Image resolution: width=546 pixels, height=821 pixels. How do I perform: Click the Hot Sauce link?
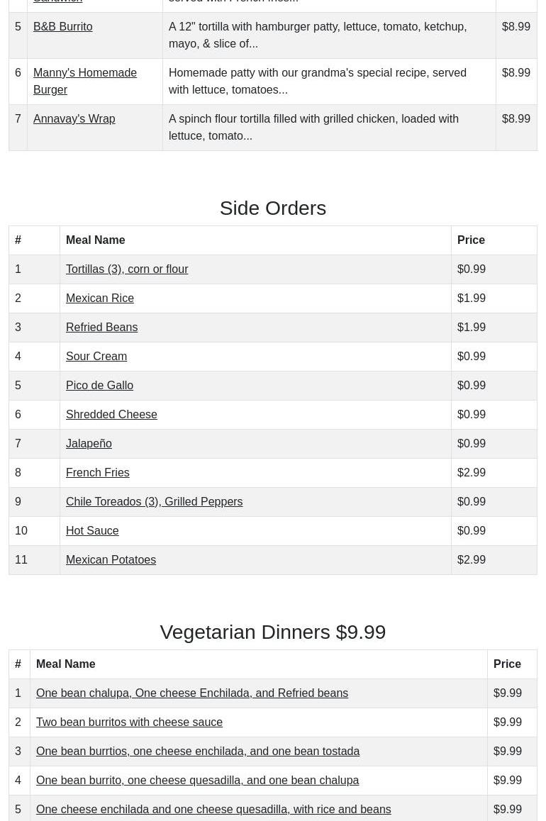[x=92, y=531]
